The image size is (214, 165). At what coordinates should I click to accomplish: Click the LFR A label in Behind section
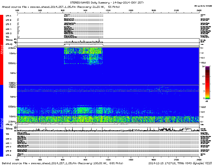pyautogui.click(x=8, y=155)
